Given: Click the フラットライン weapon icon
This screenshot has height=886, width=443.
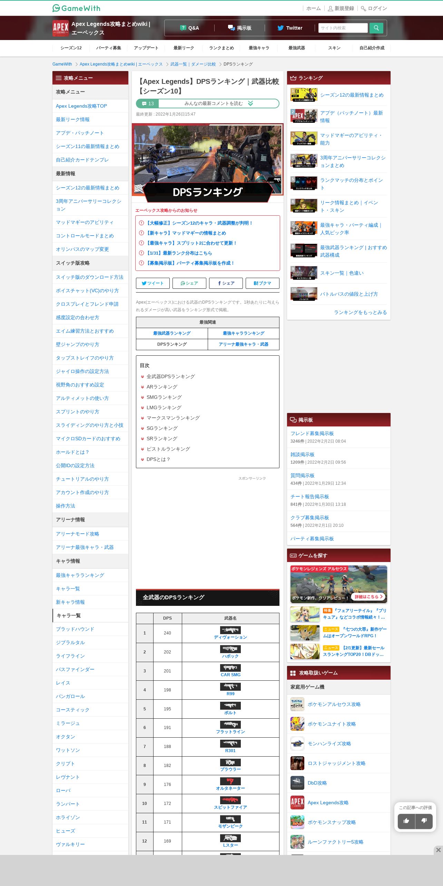Looking at the screenshot, I should pyautogui.click(x=230, y=725).
